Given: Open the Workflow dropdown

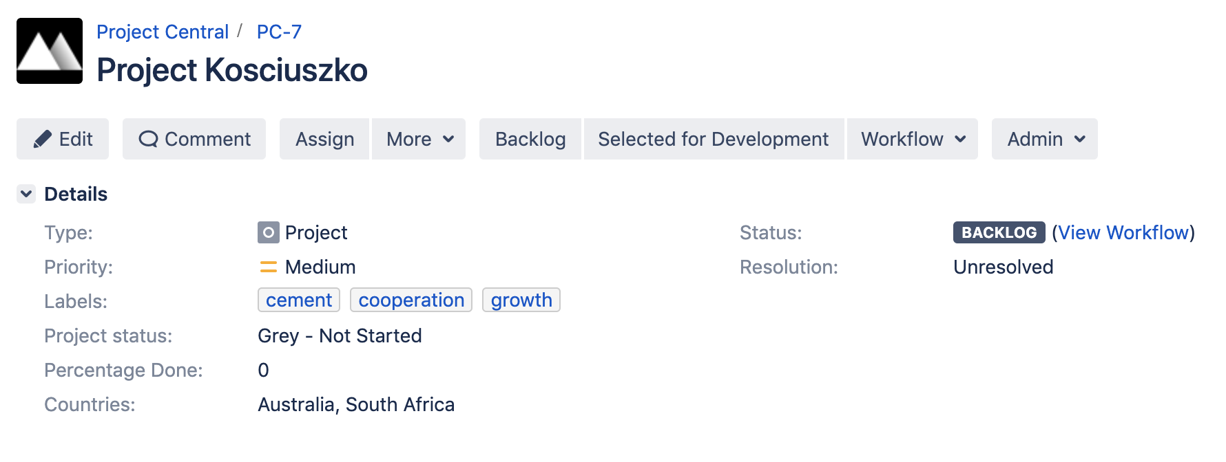Looking at the screenshot, I should [911, 138].
